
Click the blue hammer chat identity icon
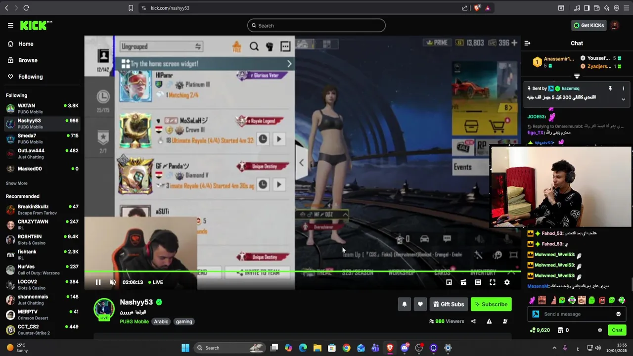[x=536, y=314]
